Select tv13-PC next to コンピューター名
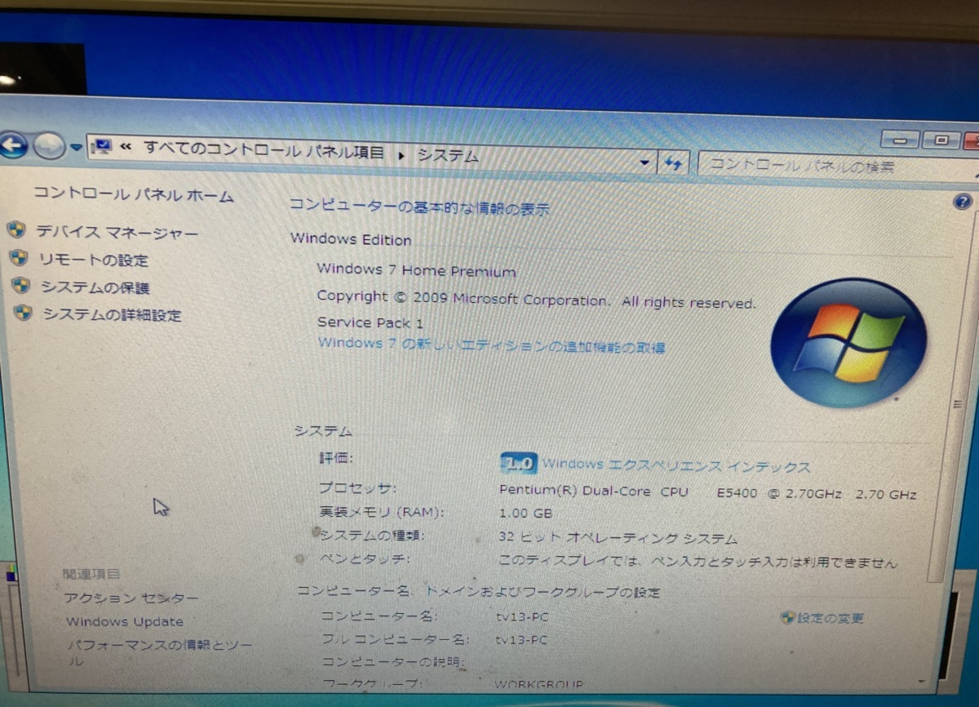Viewport: 979px width, 707px height. [x=521, y=616]
